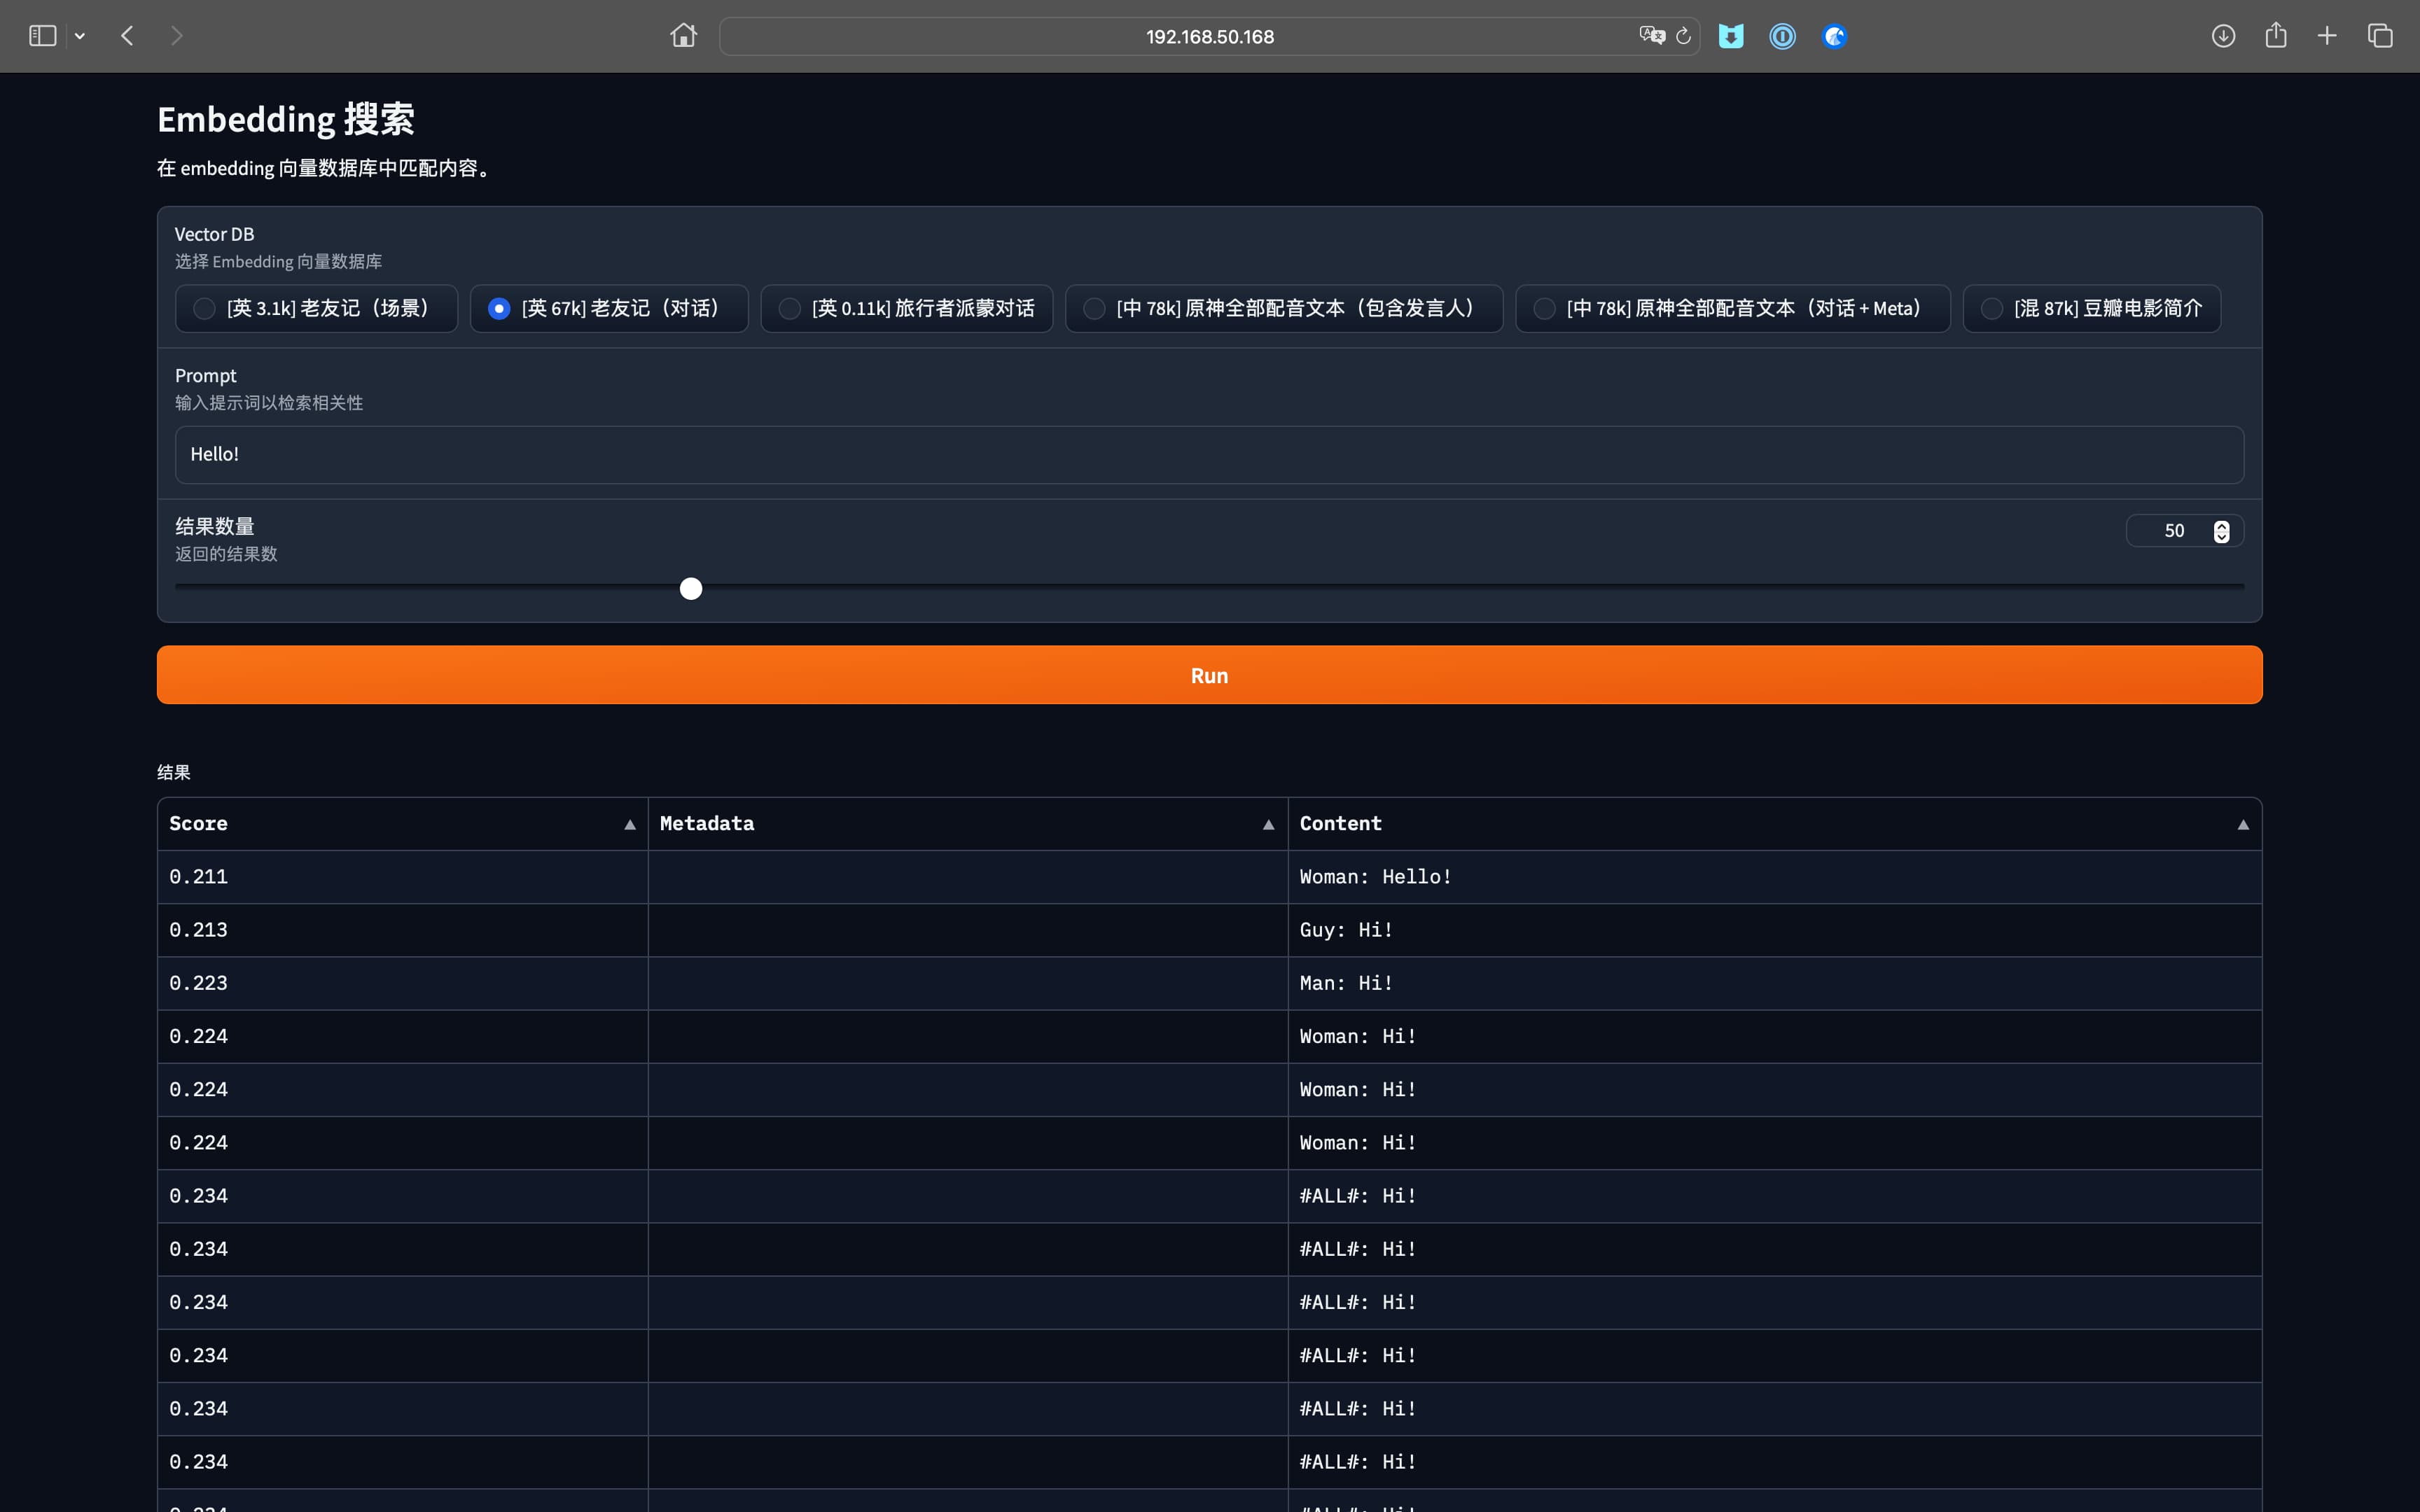Open the 1Password extension icon

[1782, 36]
